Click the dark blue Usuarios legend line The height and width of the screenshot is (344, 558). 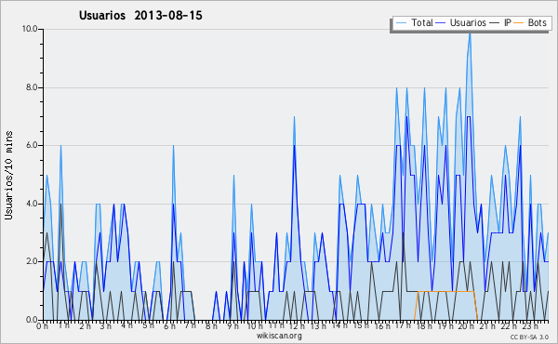pos(441,23)
